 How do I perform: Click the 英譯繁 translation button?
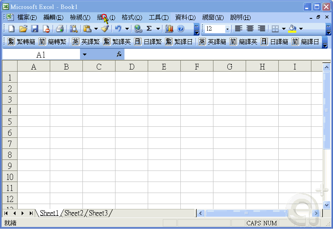point(86,41)
